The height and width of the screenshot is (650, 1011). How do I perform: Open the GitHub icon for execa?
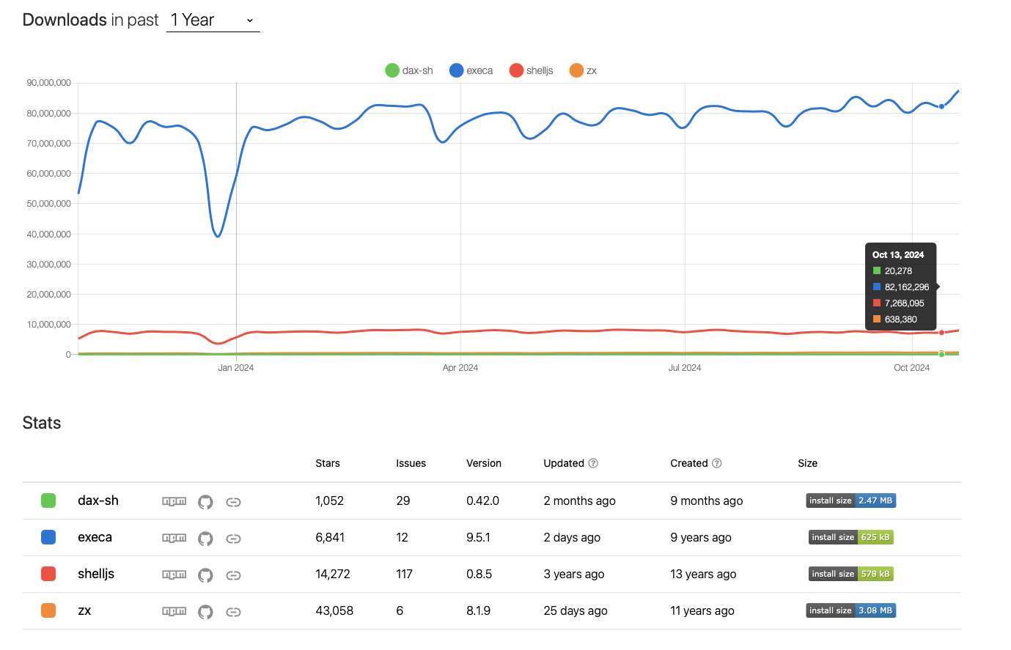[x=205, y=539]
